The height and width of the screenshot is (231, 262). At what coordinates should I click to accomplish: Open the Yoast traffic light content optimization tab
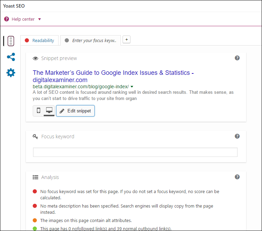[11, 41]
